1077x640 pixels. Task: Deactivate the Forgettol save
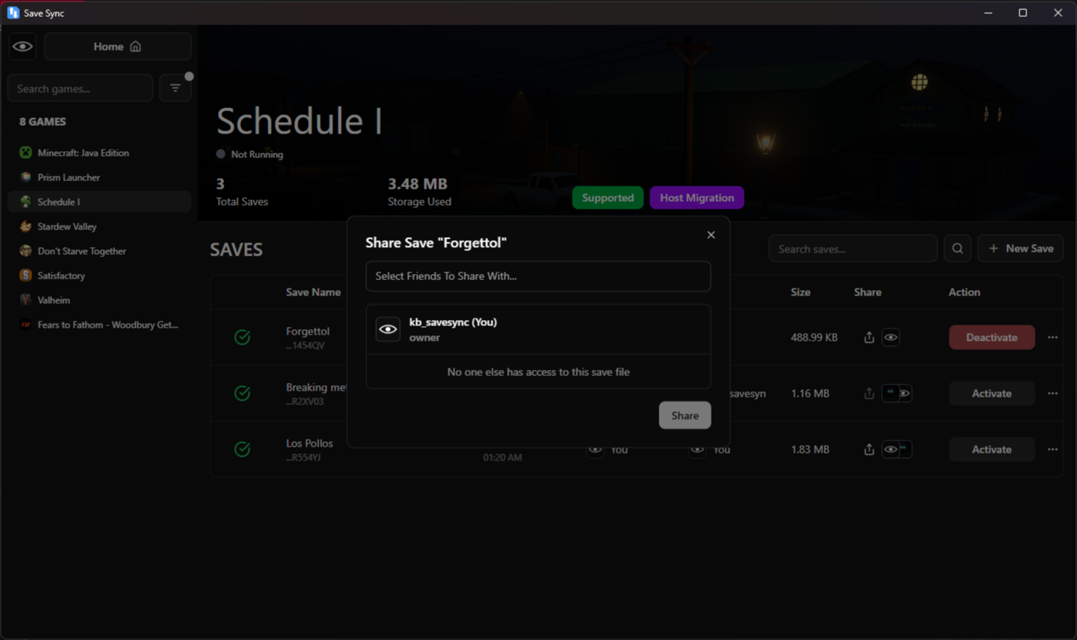click(992, 338)
